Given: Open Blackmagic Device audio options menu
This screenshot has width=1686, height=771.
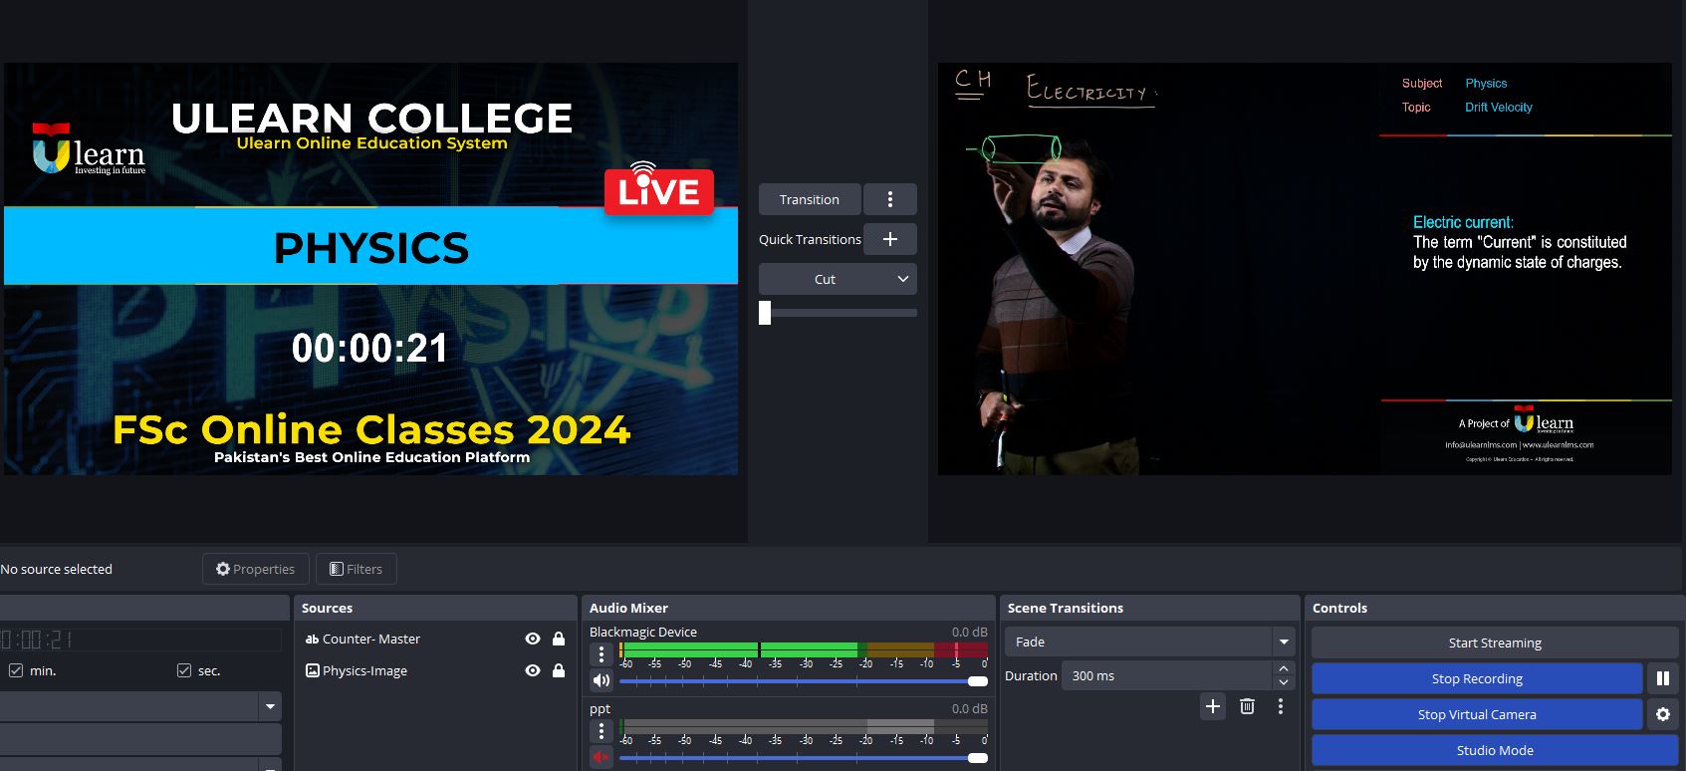Looking at the screenshot, I should pos(601,654).
